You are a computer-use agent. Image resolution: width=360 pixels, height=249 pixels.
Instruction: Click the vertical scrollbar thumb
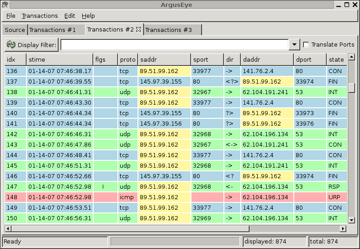coord(351,87)
